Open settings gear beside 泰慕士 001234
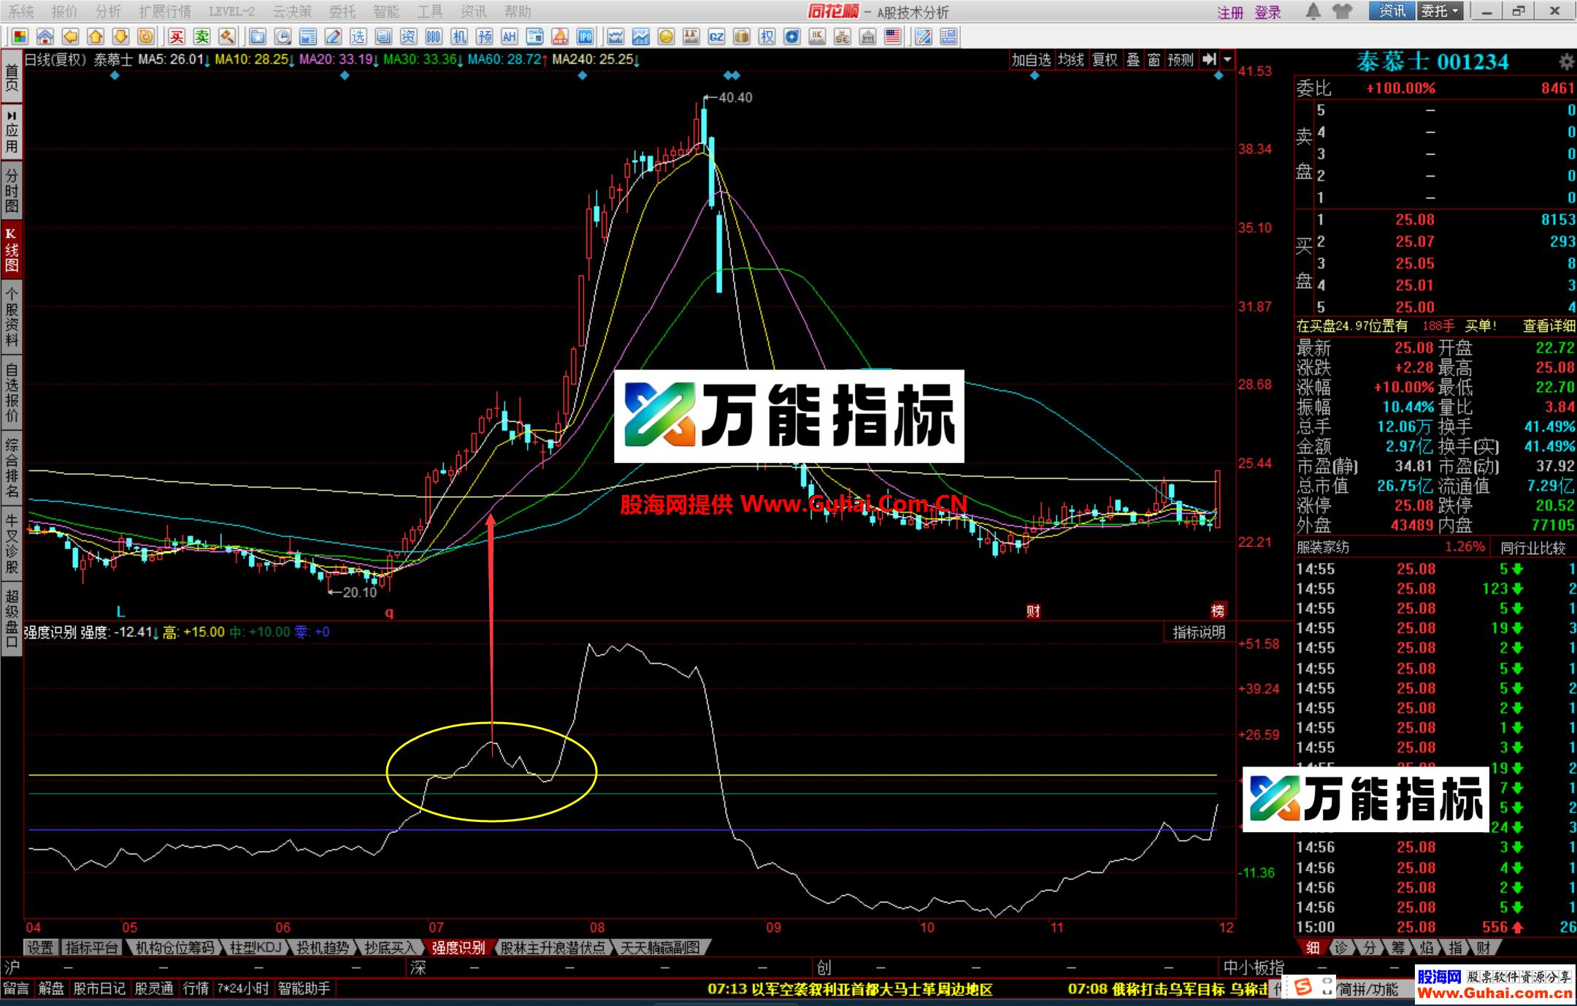This screenshot has width=1577, height=1006. [1565, 63]
